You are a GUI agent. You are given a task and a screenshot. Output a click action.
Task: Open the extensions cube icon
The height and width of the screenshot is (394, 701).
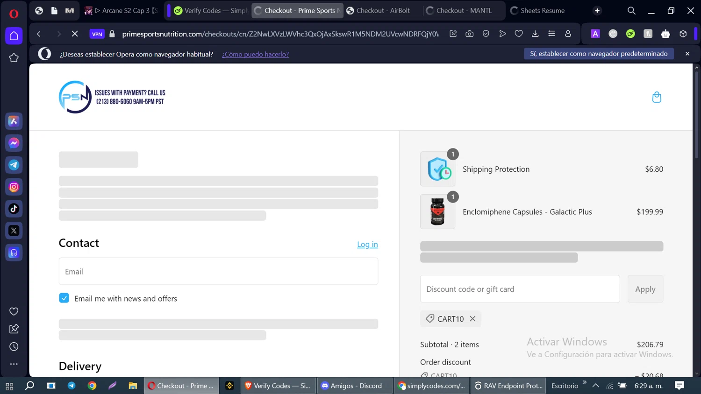[683, 34]
